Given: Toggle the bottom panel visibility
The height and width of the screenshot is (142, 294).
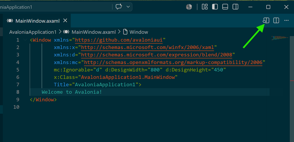Looking at the screenshot, I should pos(225,7).
